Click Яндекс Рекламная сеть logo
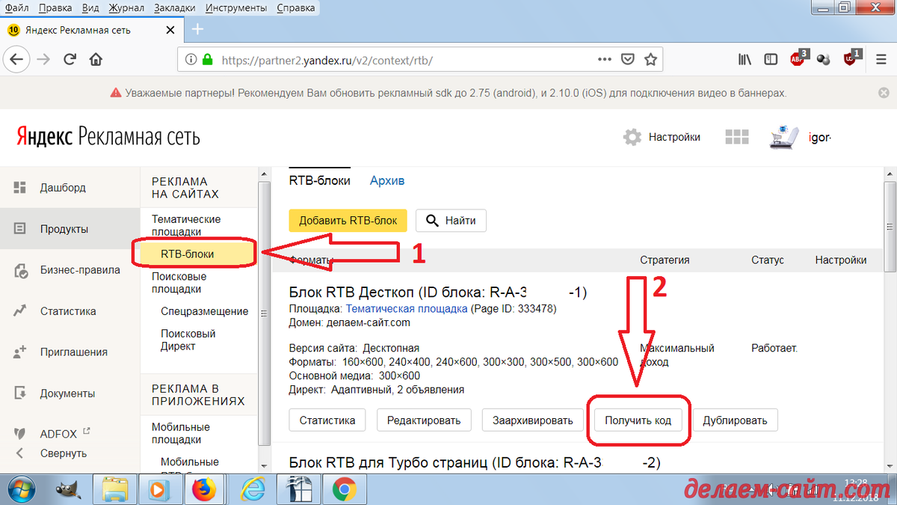This screenshot has height=505, width=897. [108, 137]
